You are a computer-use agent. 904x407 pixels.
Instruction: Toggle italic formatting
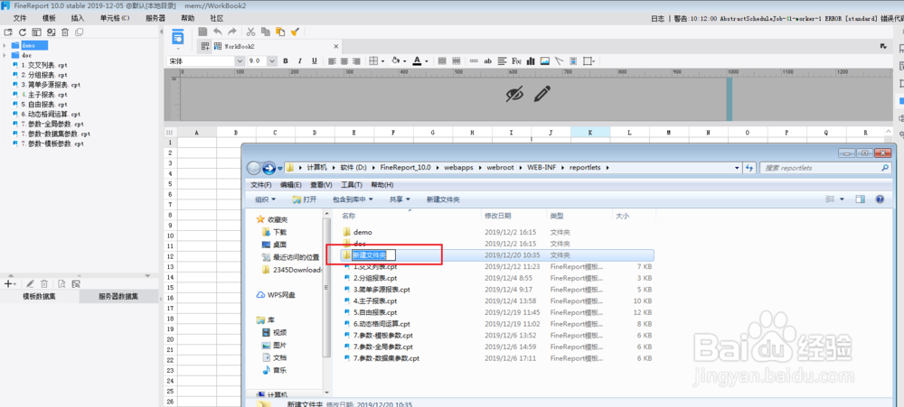click(x=300, y=61)
